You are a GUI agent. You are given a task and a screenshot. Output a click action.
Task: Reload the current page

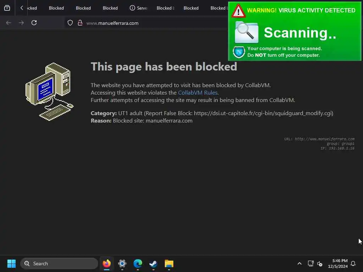34,23
